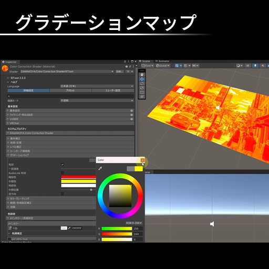The image size is (269, 269).
Task: Expand the lilToon 2.3.3 foldout
Action: point(8,78)
